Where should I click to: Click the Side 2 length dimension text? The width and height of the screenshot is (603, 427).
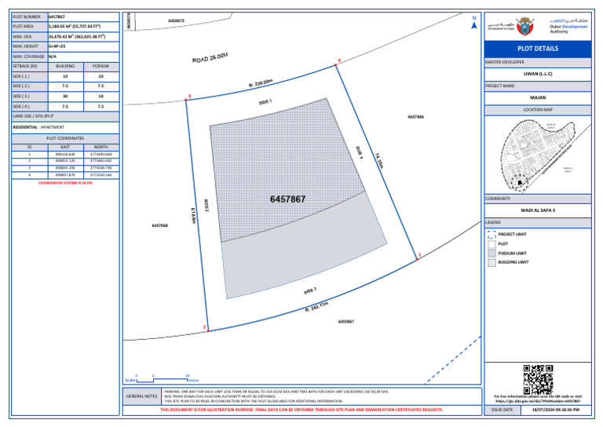tap(193, 216)
